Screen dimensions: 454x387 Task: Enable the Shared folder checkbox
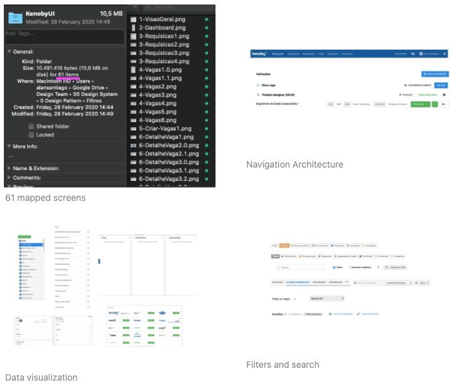(31, 127)
